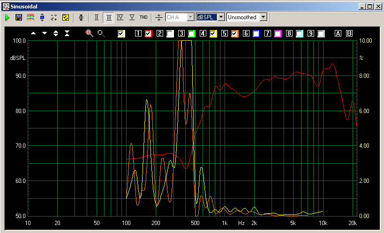Click the zoom-in magnifier icon

[x=89, y=33]
